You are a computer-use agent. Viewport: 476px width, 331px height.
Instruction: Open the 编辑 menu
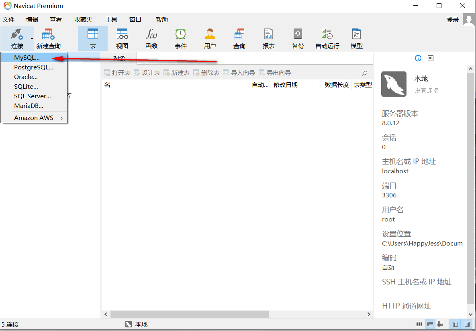(32, 19)
